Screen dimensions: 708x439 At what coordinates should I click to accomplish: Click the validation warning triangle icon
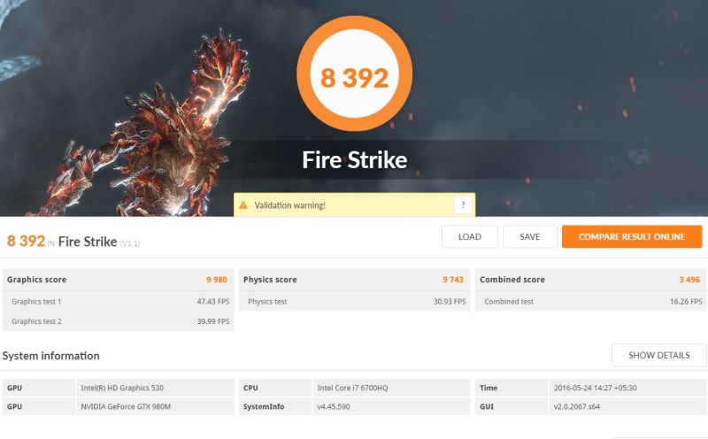(243, 205)
